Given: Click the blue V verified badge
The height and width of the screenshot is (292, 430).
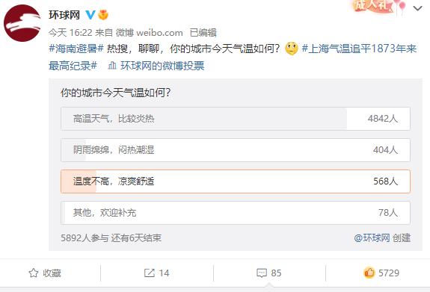Looking at the screenshot, I should (90, 15).
